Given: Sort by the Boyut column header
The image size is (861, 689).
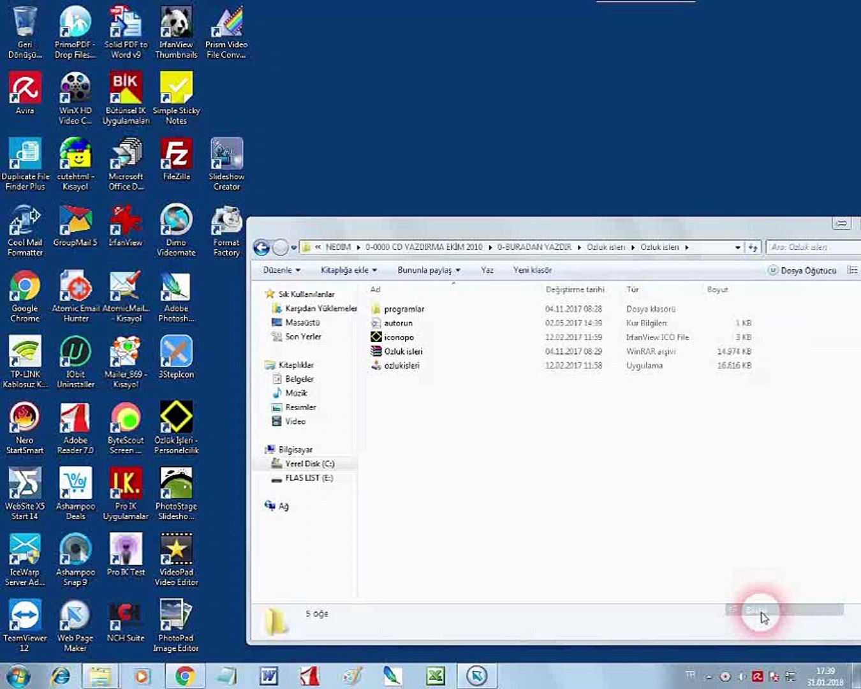Looking at the screenshot, I should click(x=717, y=290).
